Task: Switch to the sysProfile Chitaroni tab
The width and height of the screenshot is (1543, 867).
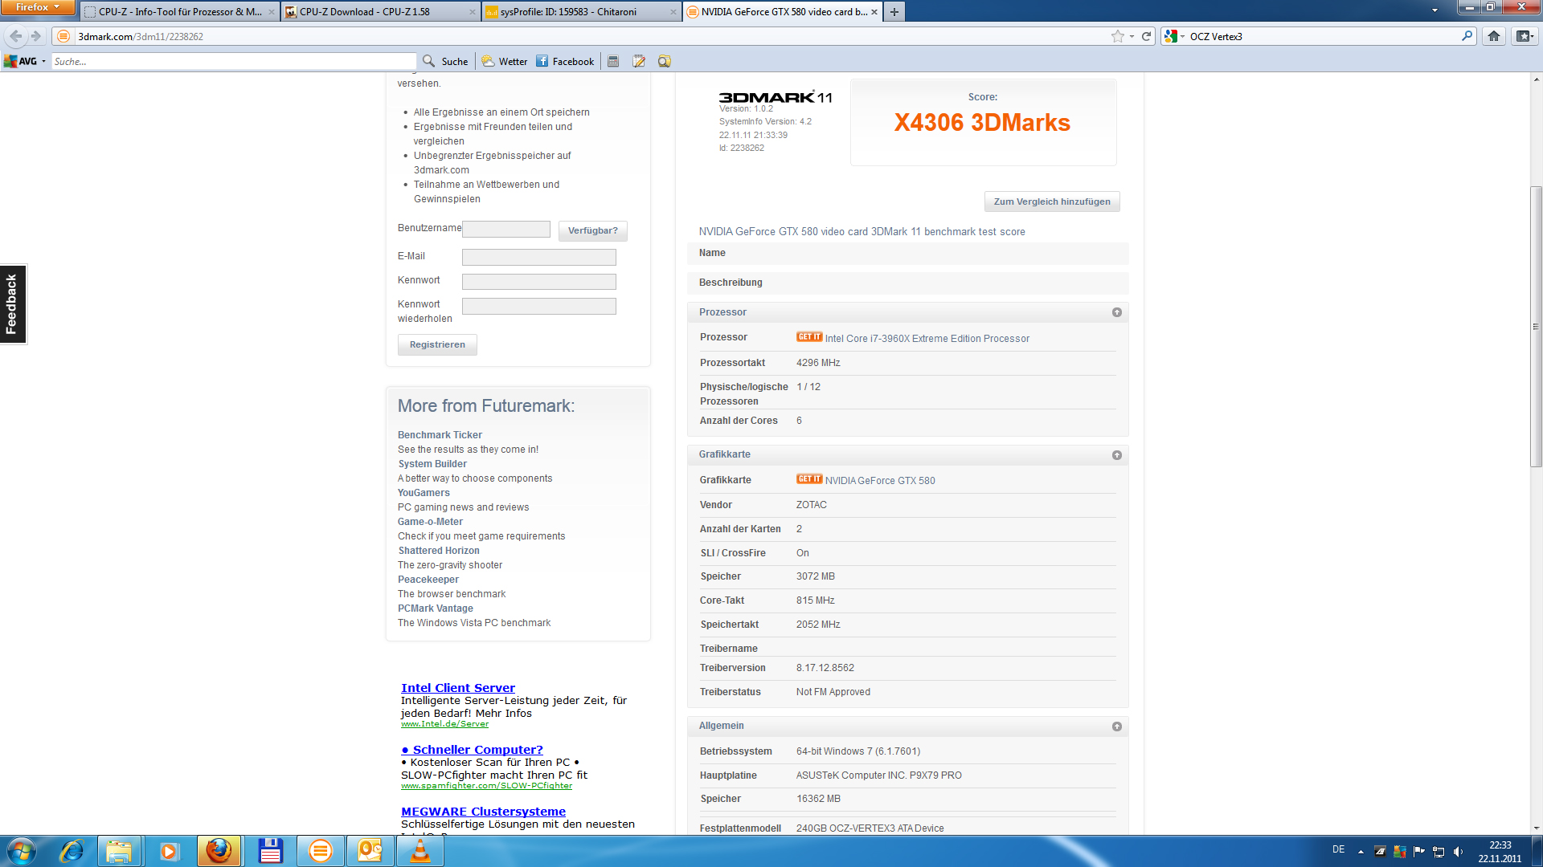Action: 582,11
